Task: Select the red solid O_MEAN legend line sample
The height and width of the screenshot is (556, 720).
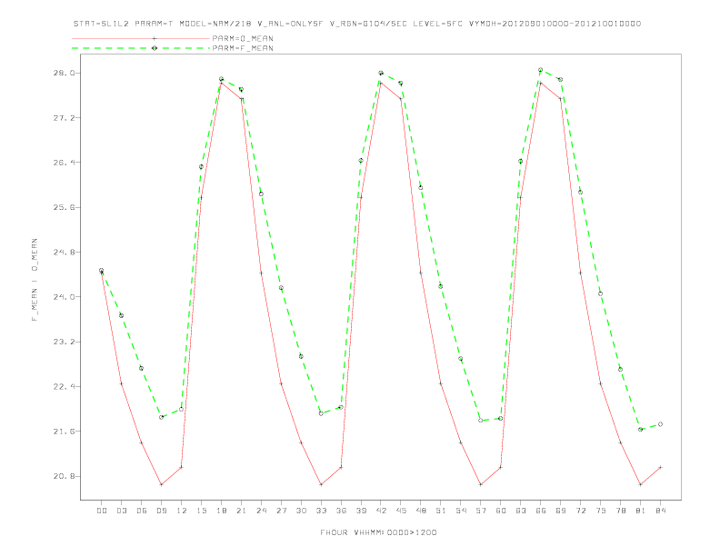Action: pyautogui.click(x=141, y=38)
